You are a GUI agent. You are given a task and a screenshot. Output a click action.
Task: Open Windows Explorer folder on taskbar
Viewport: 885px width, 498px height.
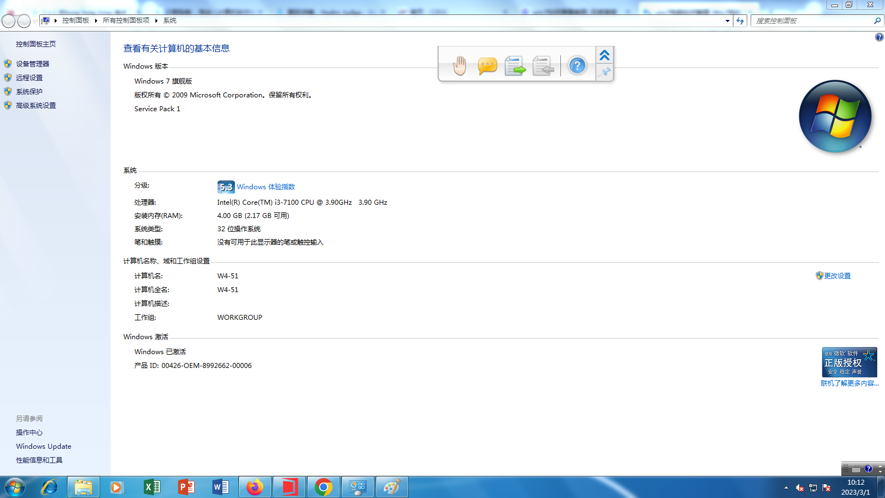tap(84, 487)
